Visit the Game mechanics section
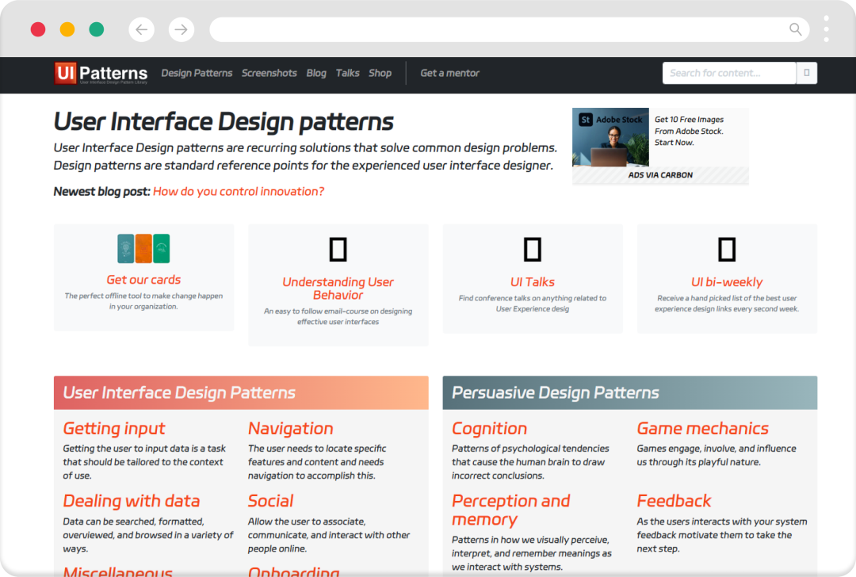The height and width of the screenshot is (577, 856). (702, 429)
